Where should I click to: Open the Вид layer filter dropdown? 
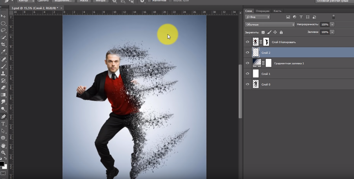click(x=257, y=17)
